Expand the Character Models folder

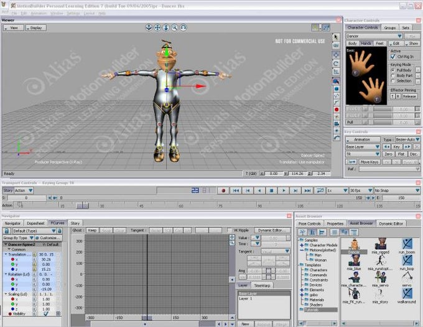pyautogui.click(x=302, y=245)
